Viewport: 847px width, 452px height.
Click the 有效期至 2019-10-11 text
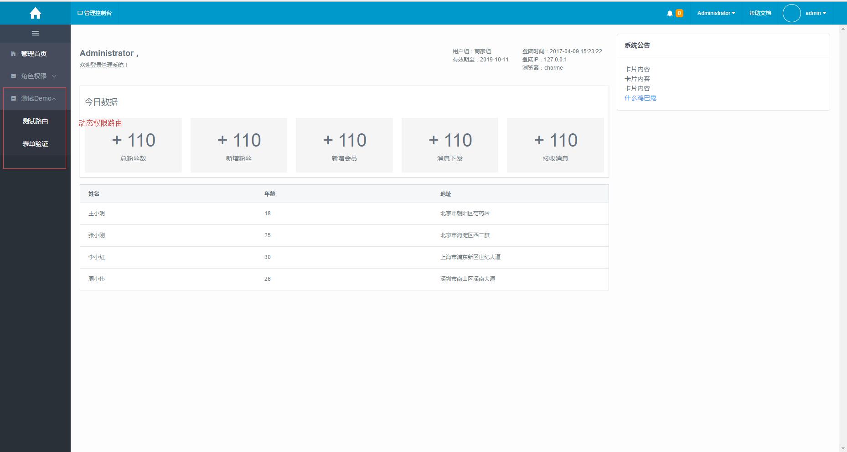(480, 60)
